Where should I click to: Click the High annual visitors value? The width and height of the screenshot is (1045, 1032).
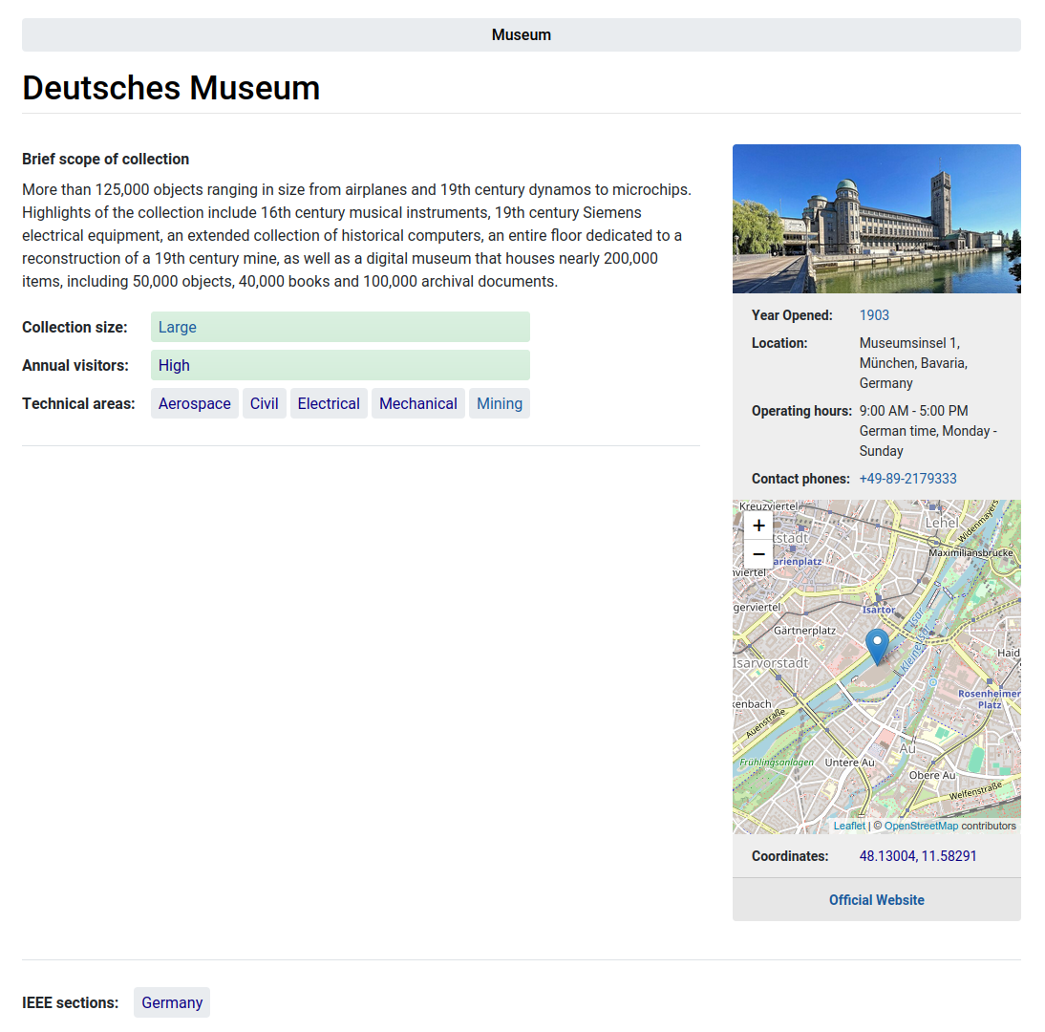[174, 365]
